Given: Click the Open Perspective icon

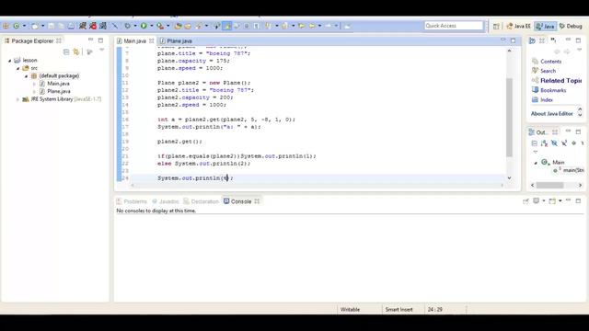Looking at the screenshot, I should click(496, 26).
